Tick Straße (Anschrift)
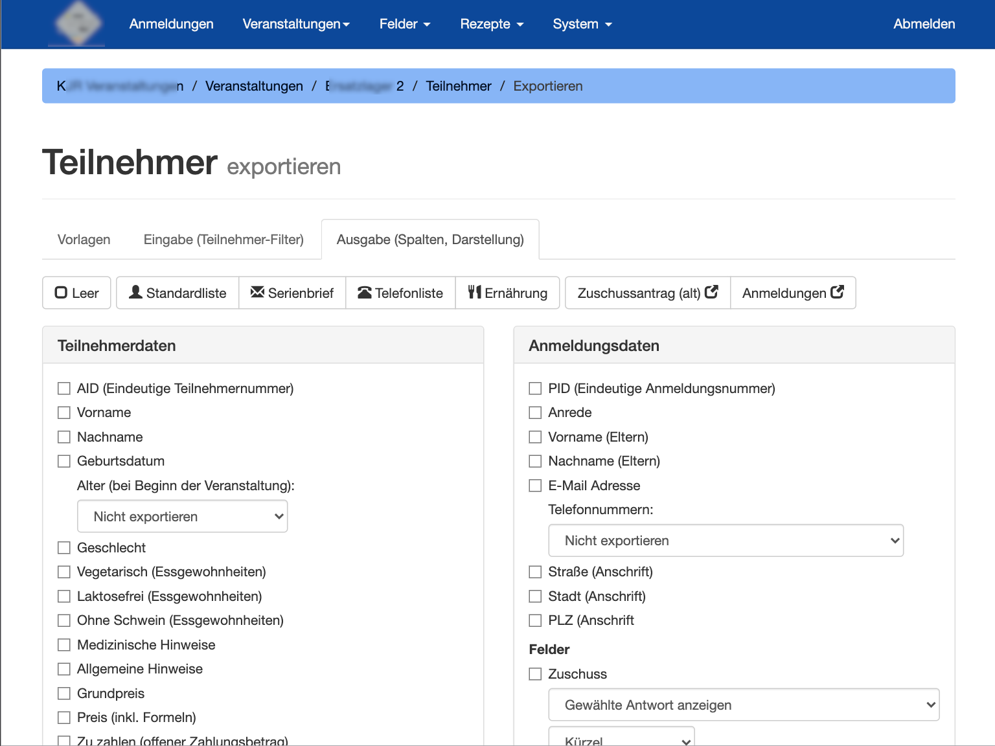This screenshot has height=746, width=995. point(535,572)
